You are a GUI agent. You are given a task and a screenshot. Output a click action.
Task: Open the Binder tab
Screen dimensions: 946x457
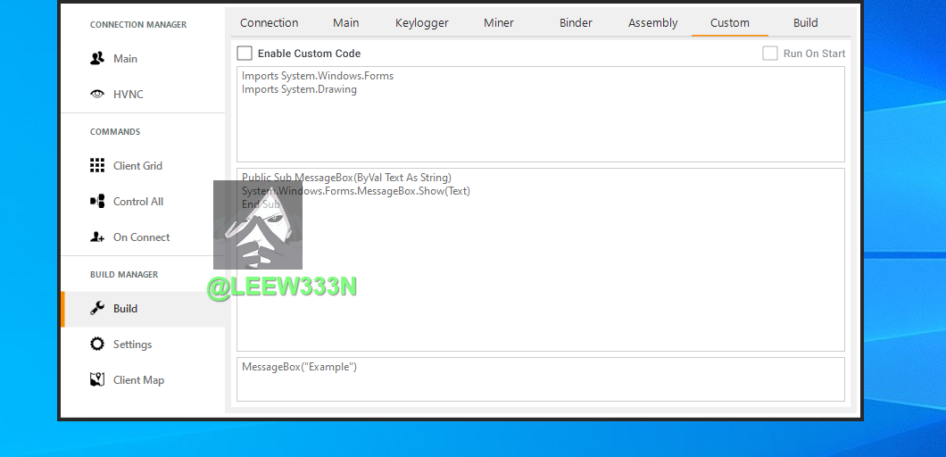click(x=576, y=23)
